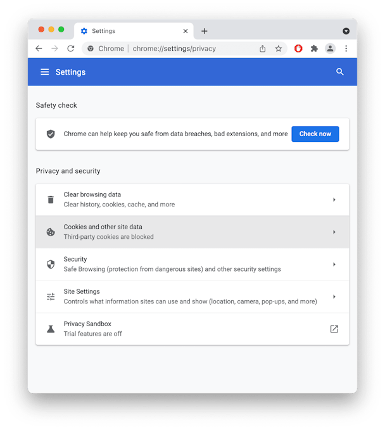Viewport: 385px width, 430px height.
Task: Reload the page
Action: tap(71, 49)
